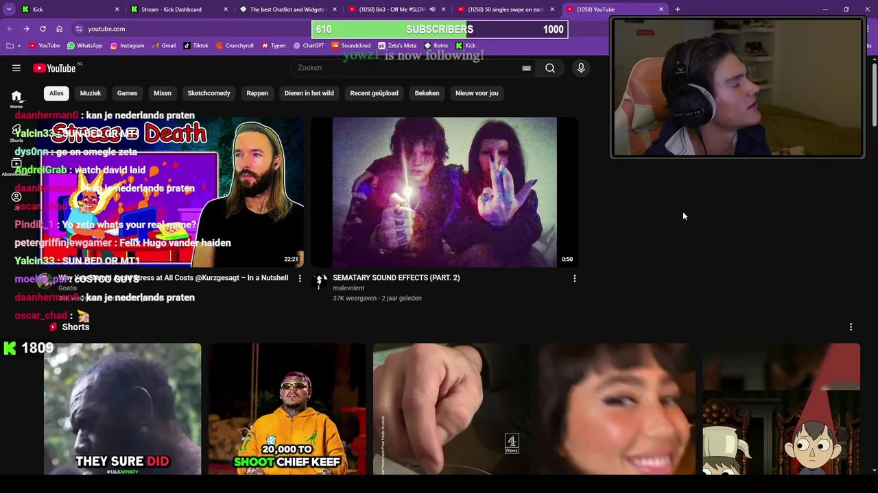Open the malevolent channel avatar

(320, 281)
